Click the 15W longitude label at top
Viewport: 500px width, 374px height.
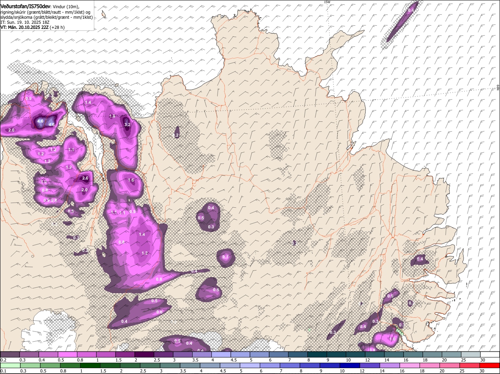(327, 2)
